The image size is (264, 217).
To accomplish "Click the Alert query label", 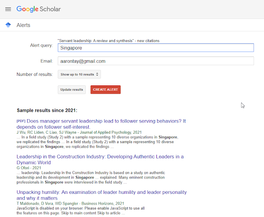I will 41,45.
